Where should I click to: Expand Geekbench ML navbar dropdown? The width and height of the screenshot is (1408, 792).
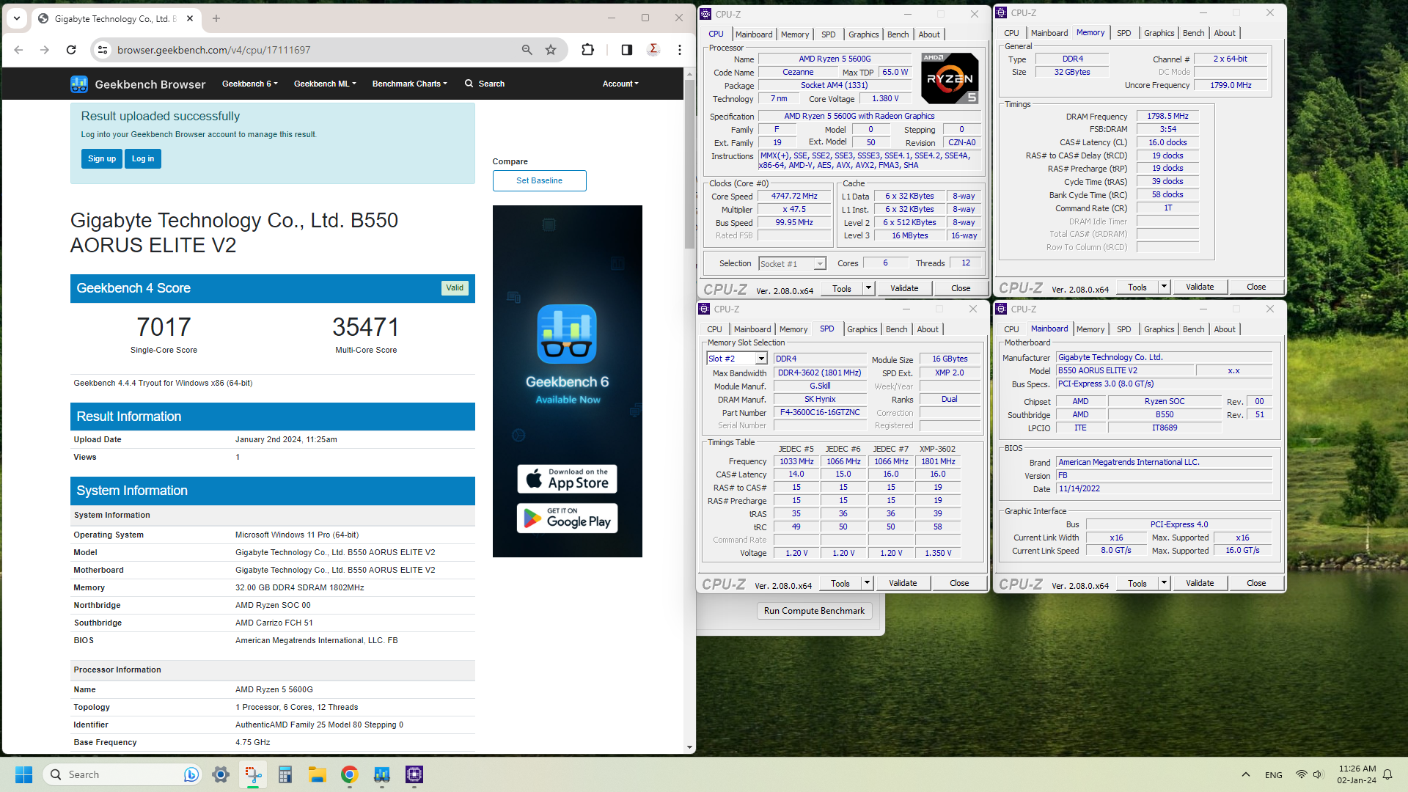coord(325,84)
